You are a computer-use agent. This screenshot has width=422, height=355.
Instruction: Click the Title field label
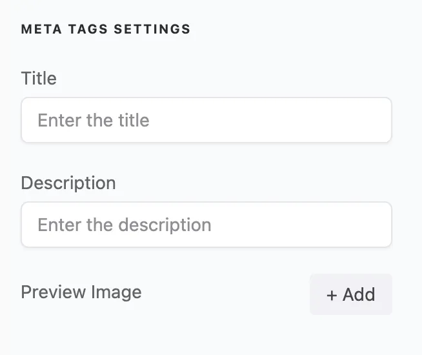click(x=39, y=79)
